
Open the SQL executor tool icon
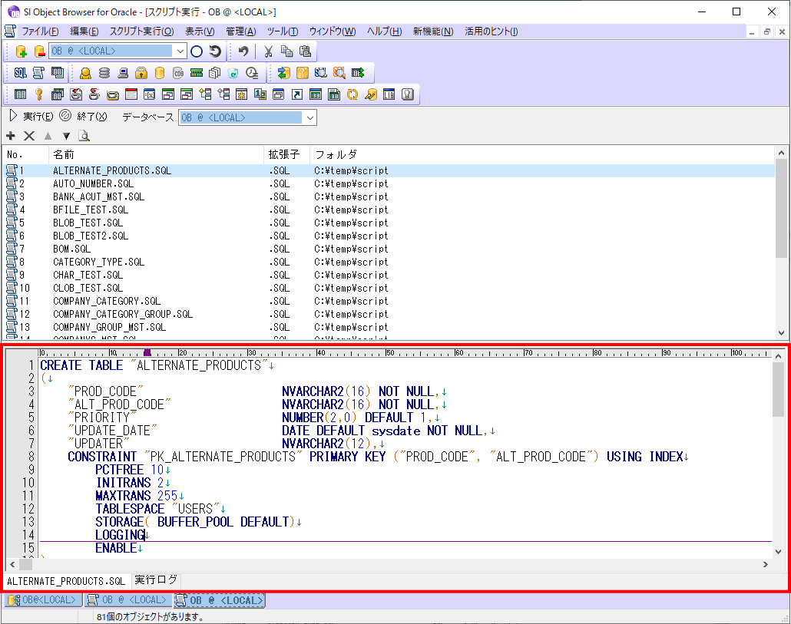click(x=20, y=73)
